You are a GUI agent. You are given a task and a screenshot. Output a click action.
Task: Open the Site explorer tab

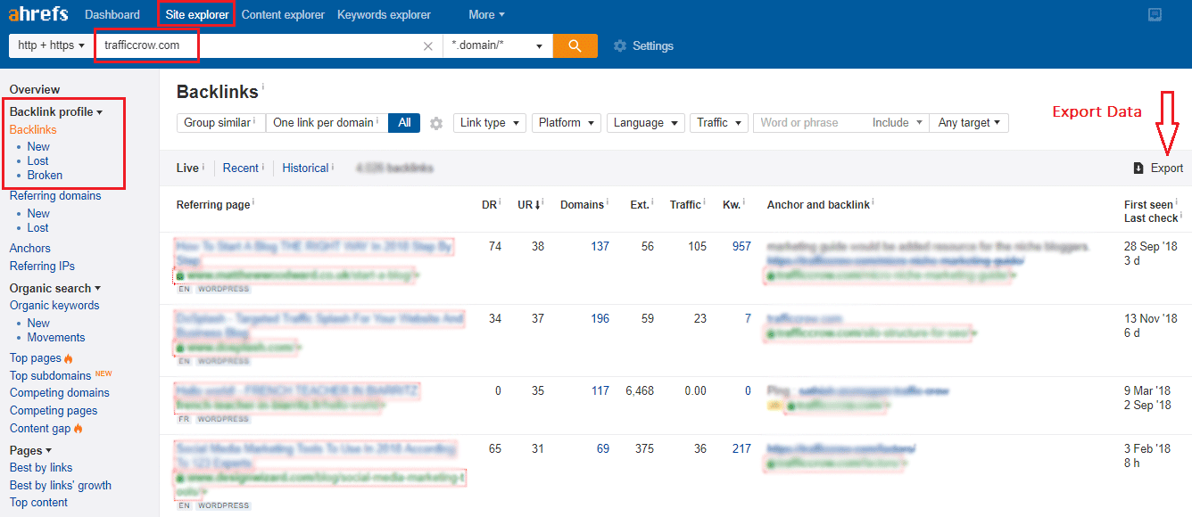click(x=196, y=14)
